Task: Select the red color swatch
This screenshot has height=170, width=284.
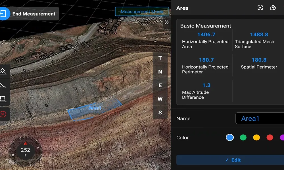Action: point(270,138)
